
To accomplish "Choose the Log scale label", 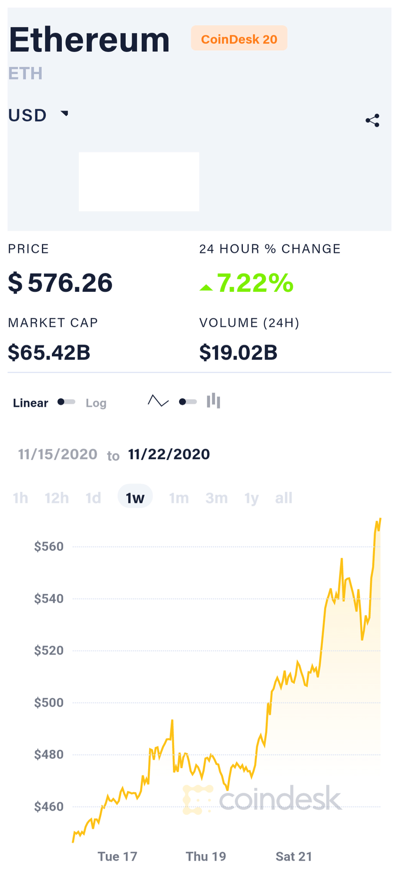I will 96,403.
